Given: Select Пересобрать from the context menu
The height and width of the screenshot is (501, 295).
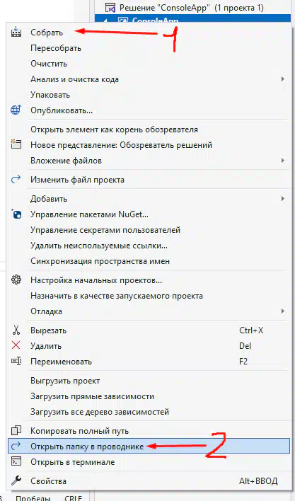Looking at the screenshot, I should pos(56,48).
